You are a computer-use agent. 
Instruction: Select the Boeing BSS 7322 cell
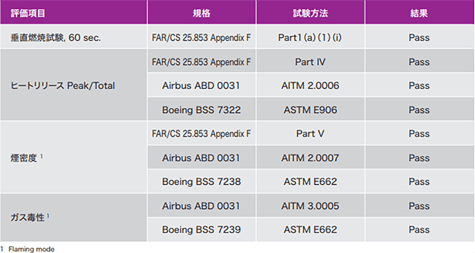click(202, 109)
